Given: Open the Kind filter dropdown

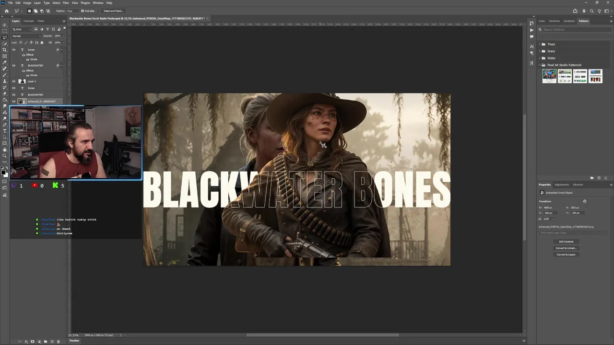Looking at the screenshot, I should 22,29.
